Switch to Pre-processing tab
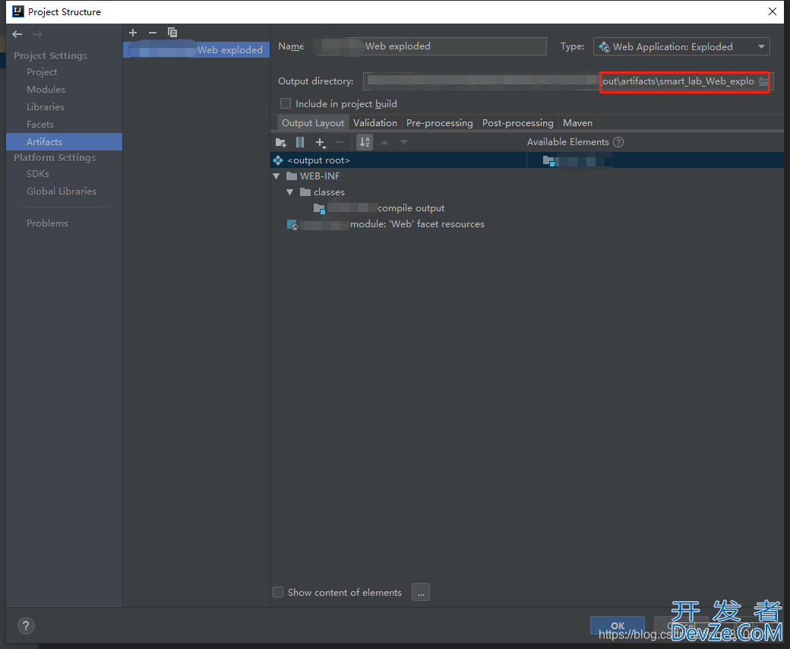 coord(439,123)
